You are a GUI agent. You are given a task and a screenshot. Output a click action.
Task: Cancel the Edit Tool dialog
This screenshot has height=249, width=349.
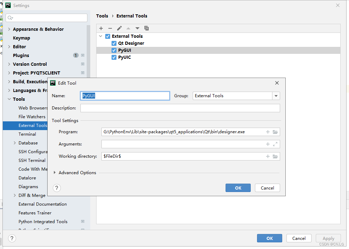click(267, 188)
